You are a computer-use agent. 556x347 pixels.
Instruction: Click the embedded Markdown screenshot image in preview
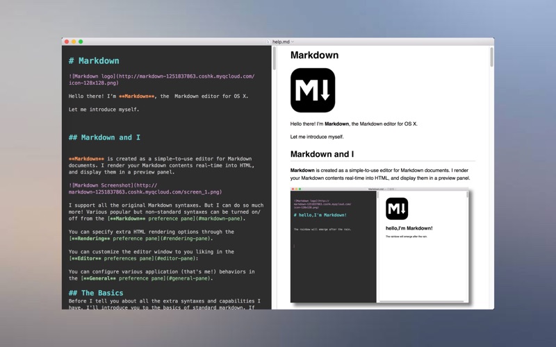point(379,245)
